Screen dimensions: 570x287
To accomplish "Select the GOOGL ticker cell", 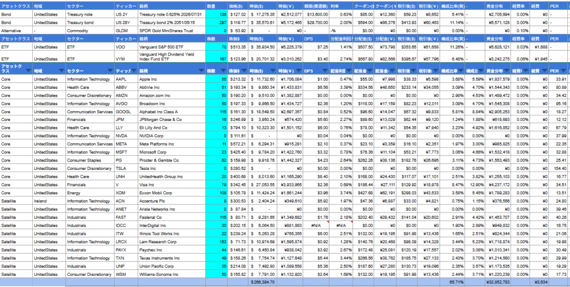I will click(x=126, y=112).
